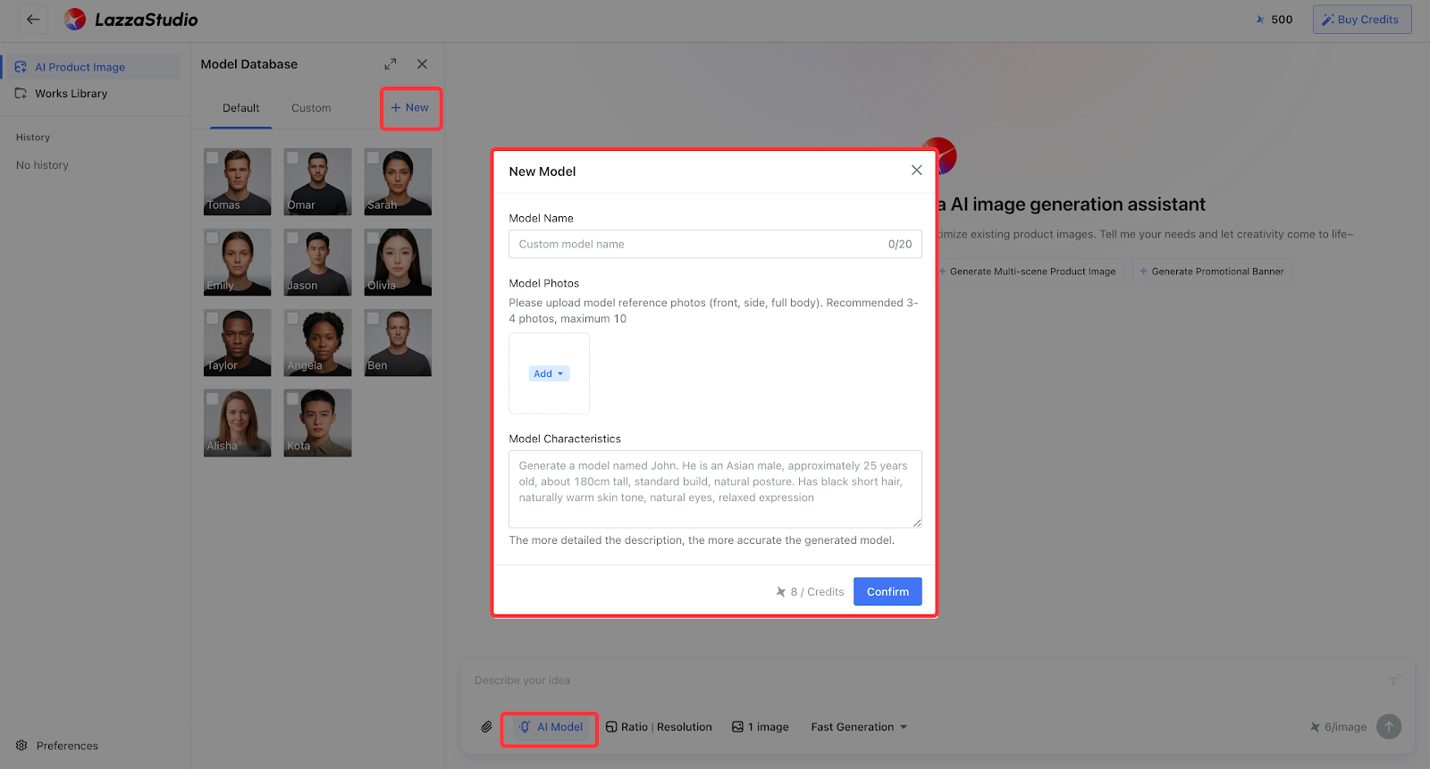1430x769 pixels.
Task: Click the attachment paperclip icon
Action: click(x=486, y=727)
